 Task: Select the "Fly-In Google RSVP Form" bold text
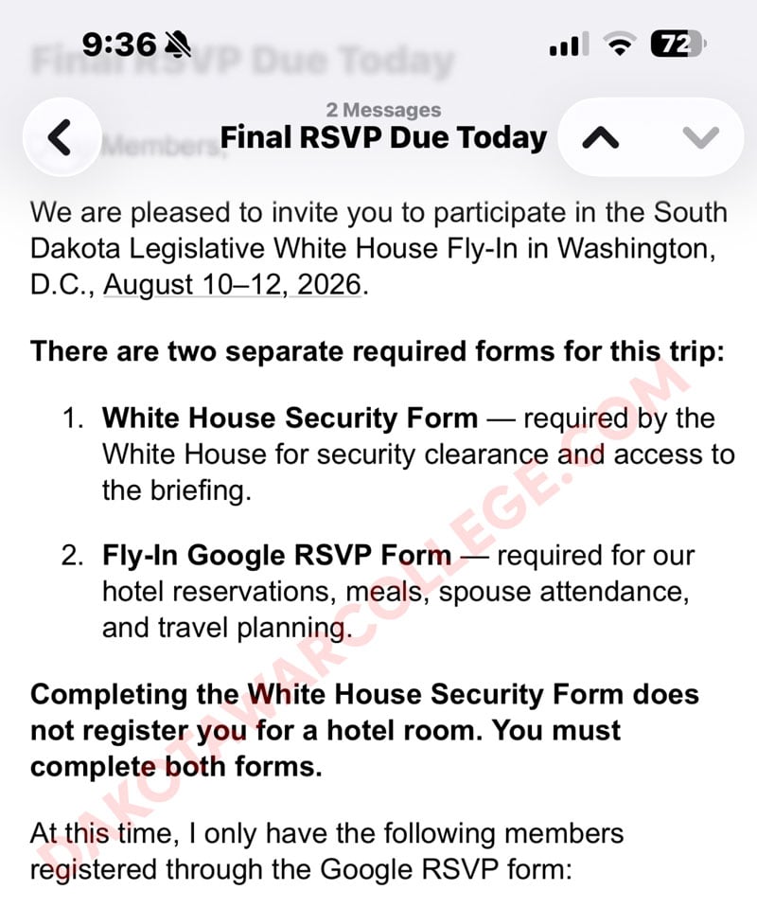point(276,555)
